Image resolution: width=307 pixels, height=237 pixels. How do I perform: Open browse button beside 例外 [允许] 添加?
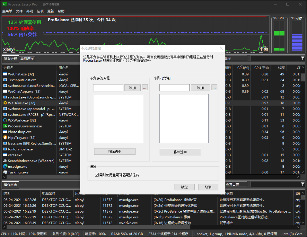pos(214,88)
